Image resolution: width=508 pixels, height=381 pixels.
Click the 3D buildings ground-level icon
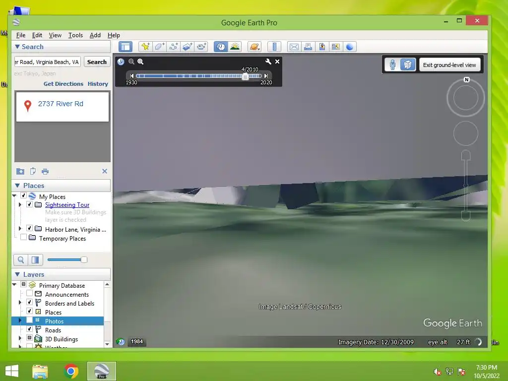(408, 65)
